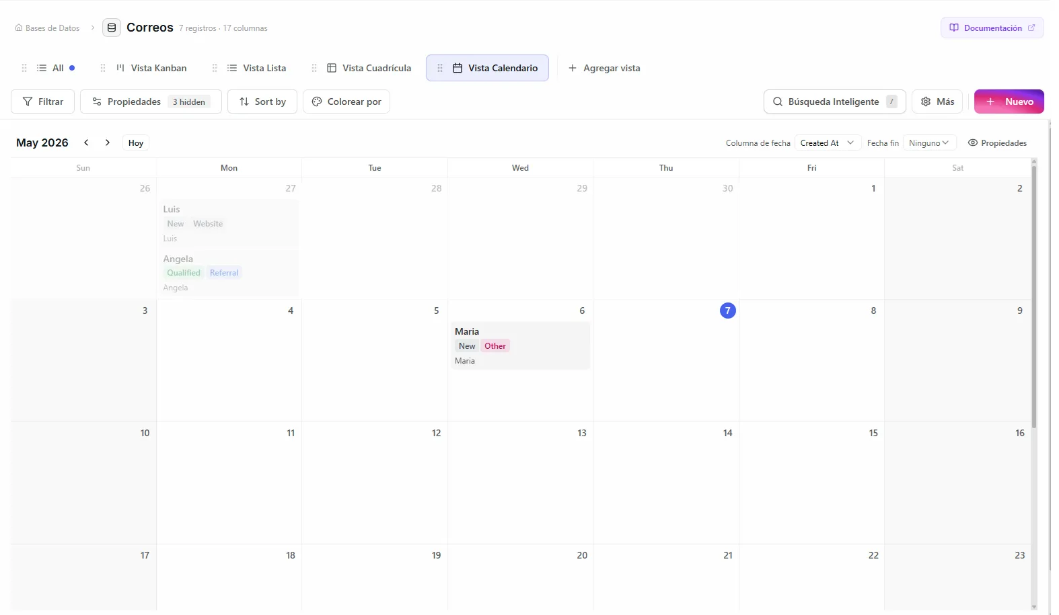Go to Bases de Datos breadcrumb

pos(47,28)
